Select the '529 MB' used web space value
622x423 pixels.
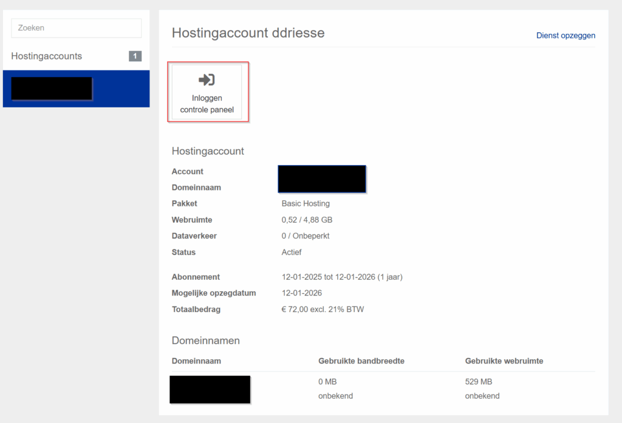[x=477, y=381]
